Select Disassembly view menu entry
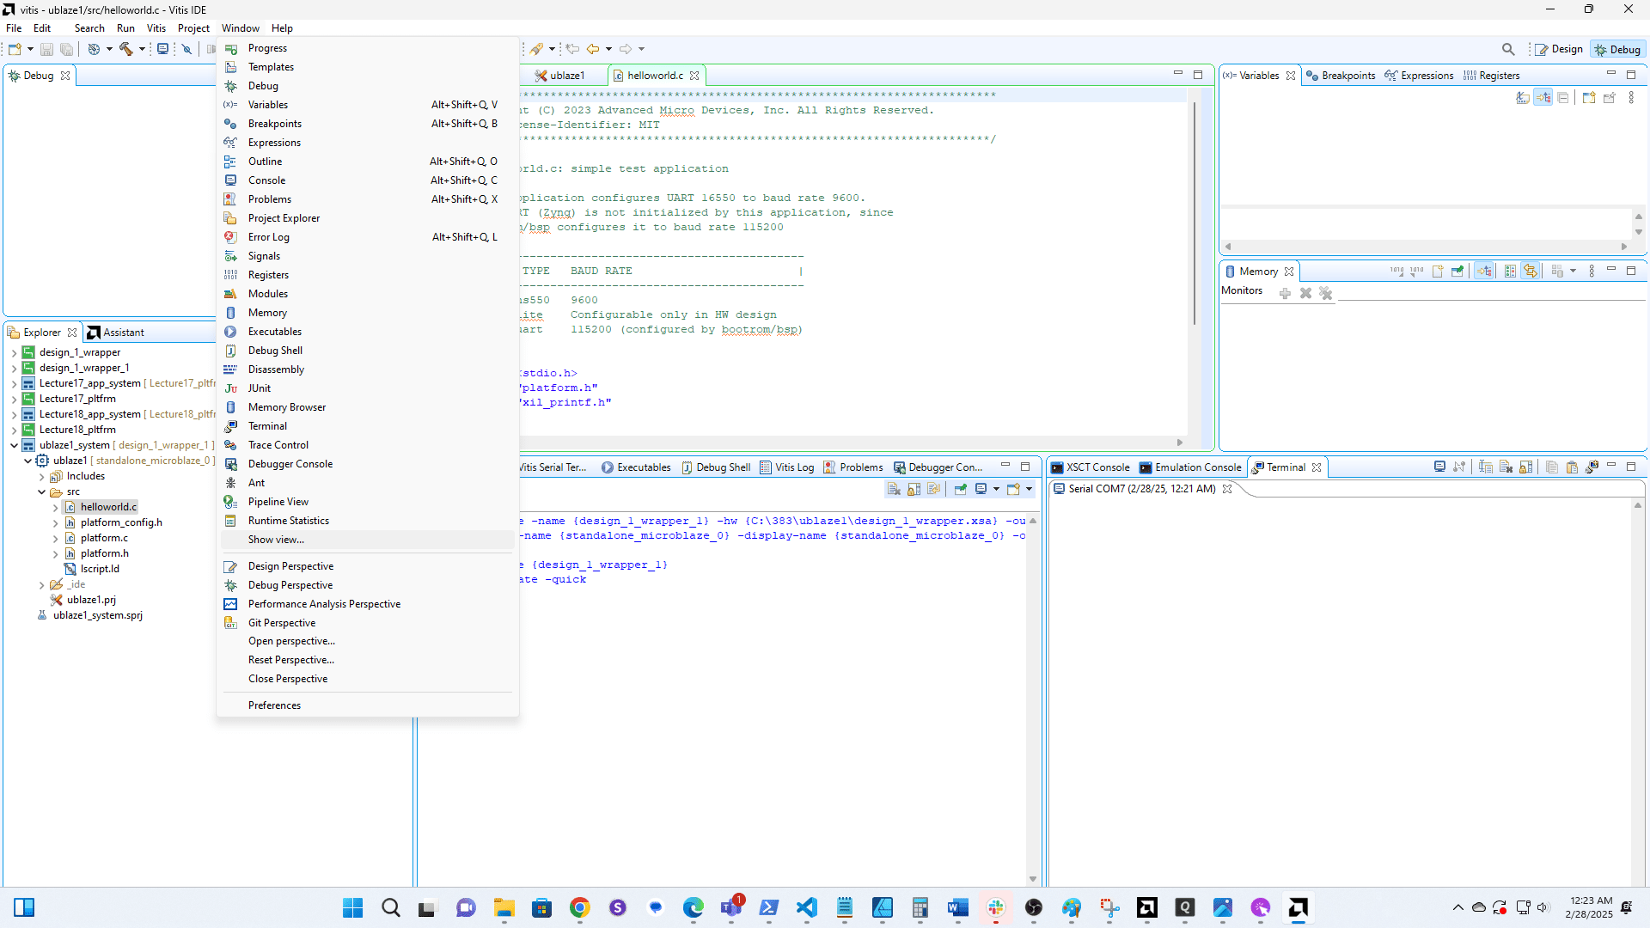1650x928 pixels. click(276, 369)
